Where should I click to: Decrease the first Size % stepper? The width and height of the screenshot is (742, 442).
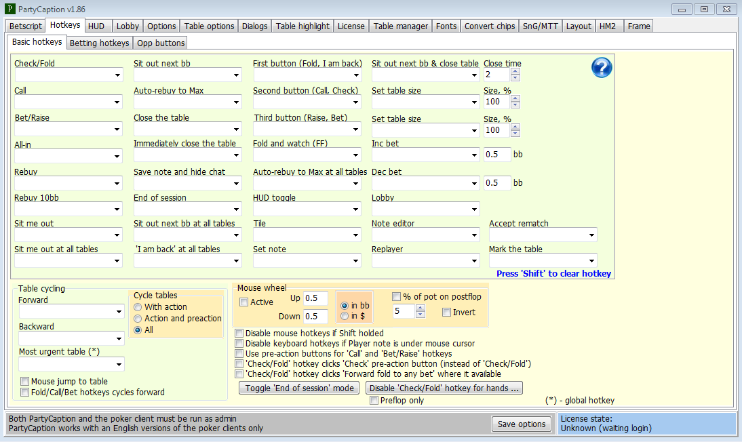515,105
